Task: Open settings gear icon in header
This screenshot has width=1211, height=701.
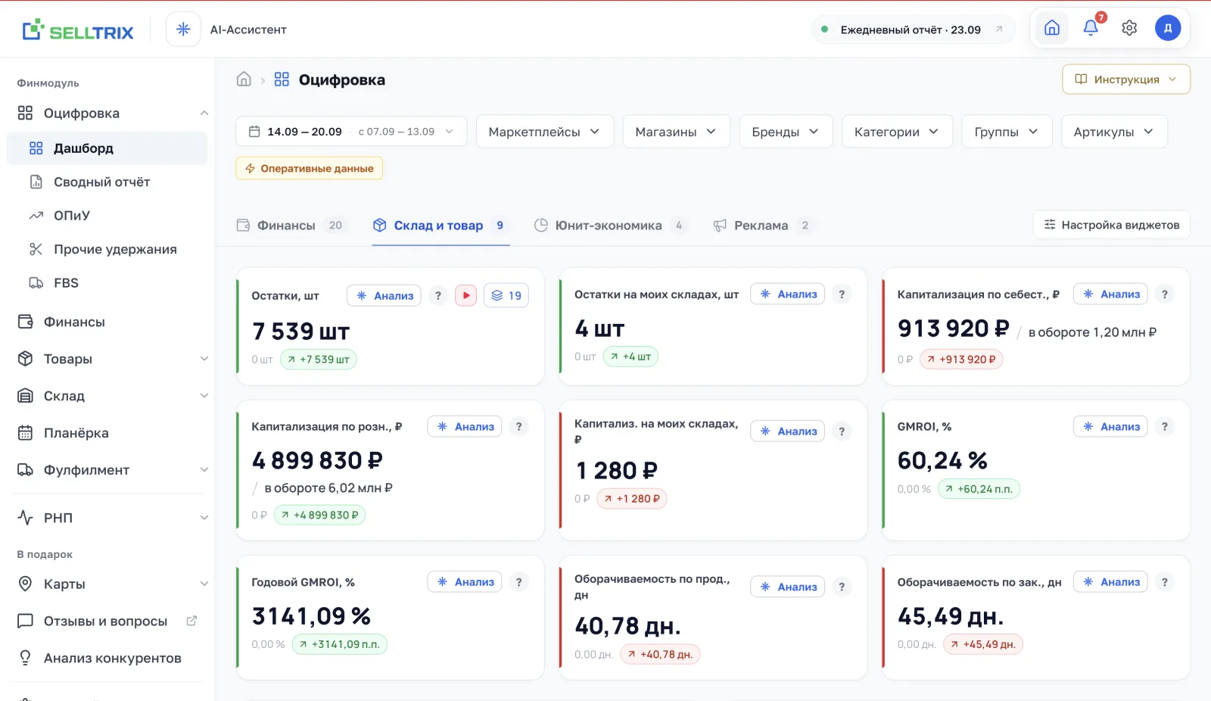Action: (1129, 28)
